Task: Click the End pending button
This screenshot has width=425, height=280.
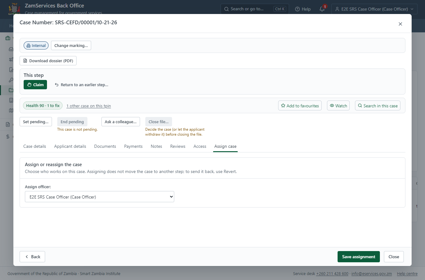Action: coord(72,122)
